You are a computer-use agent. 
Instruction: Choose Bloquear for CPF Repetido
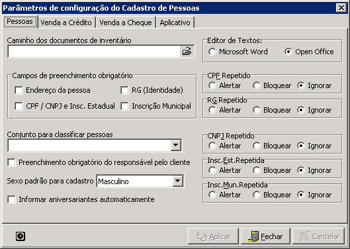coord(257,85)
